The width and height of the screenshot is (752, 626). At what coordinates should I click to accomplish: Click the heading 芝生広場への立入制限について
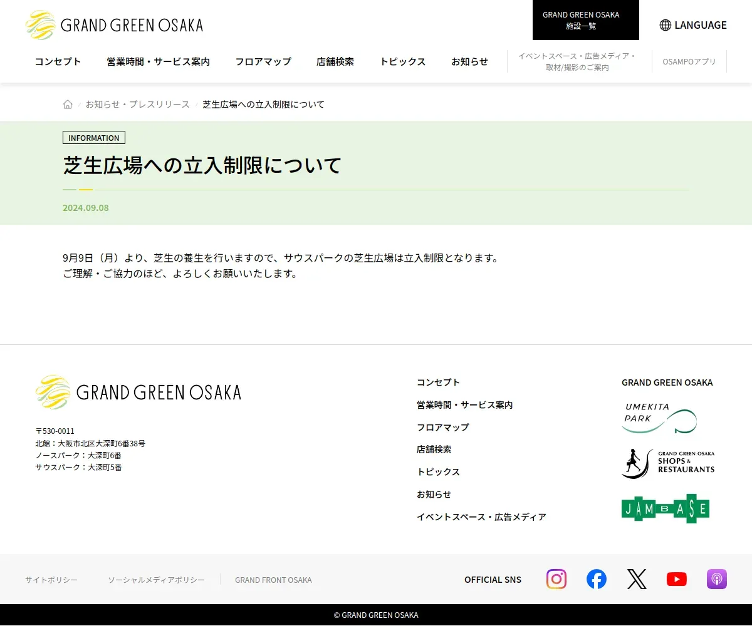point(202,165)
